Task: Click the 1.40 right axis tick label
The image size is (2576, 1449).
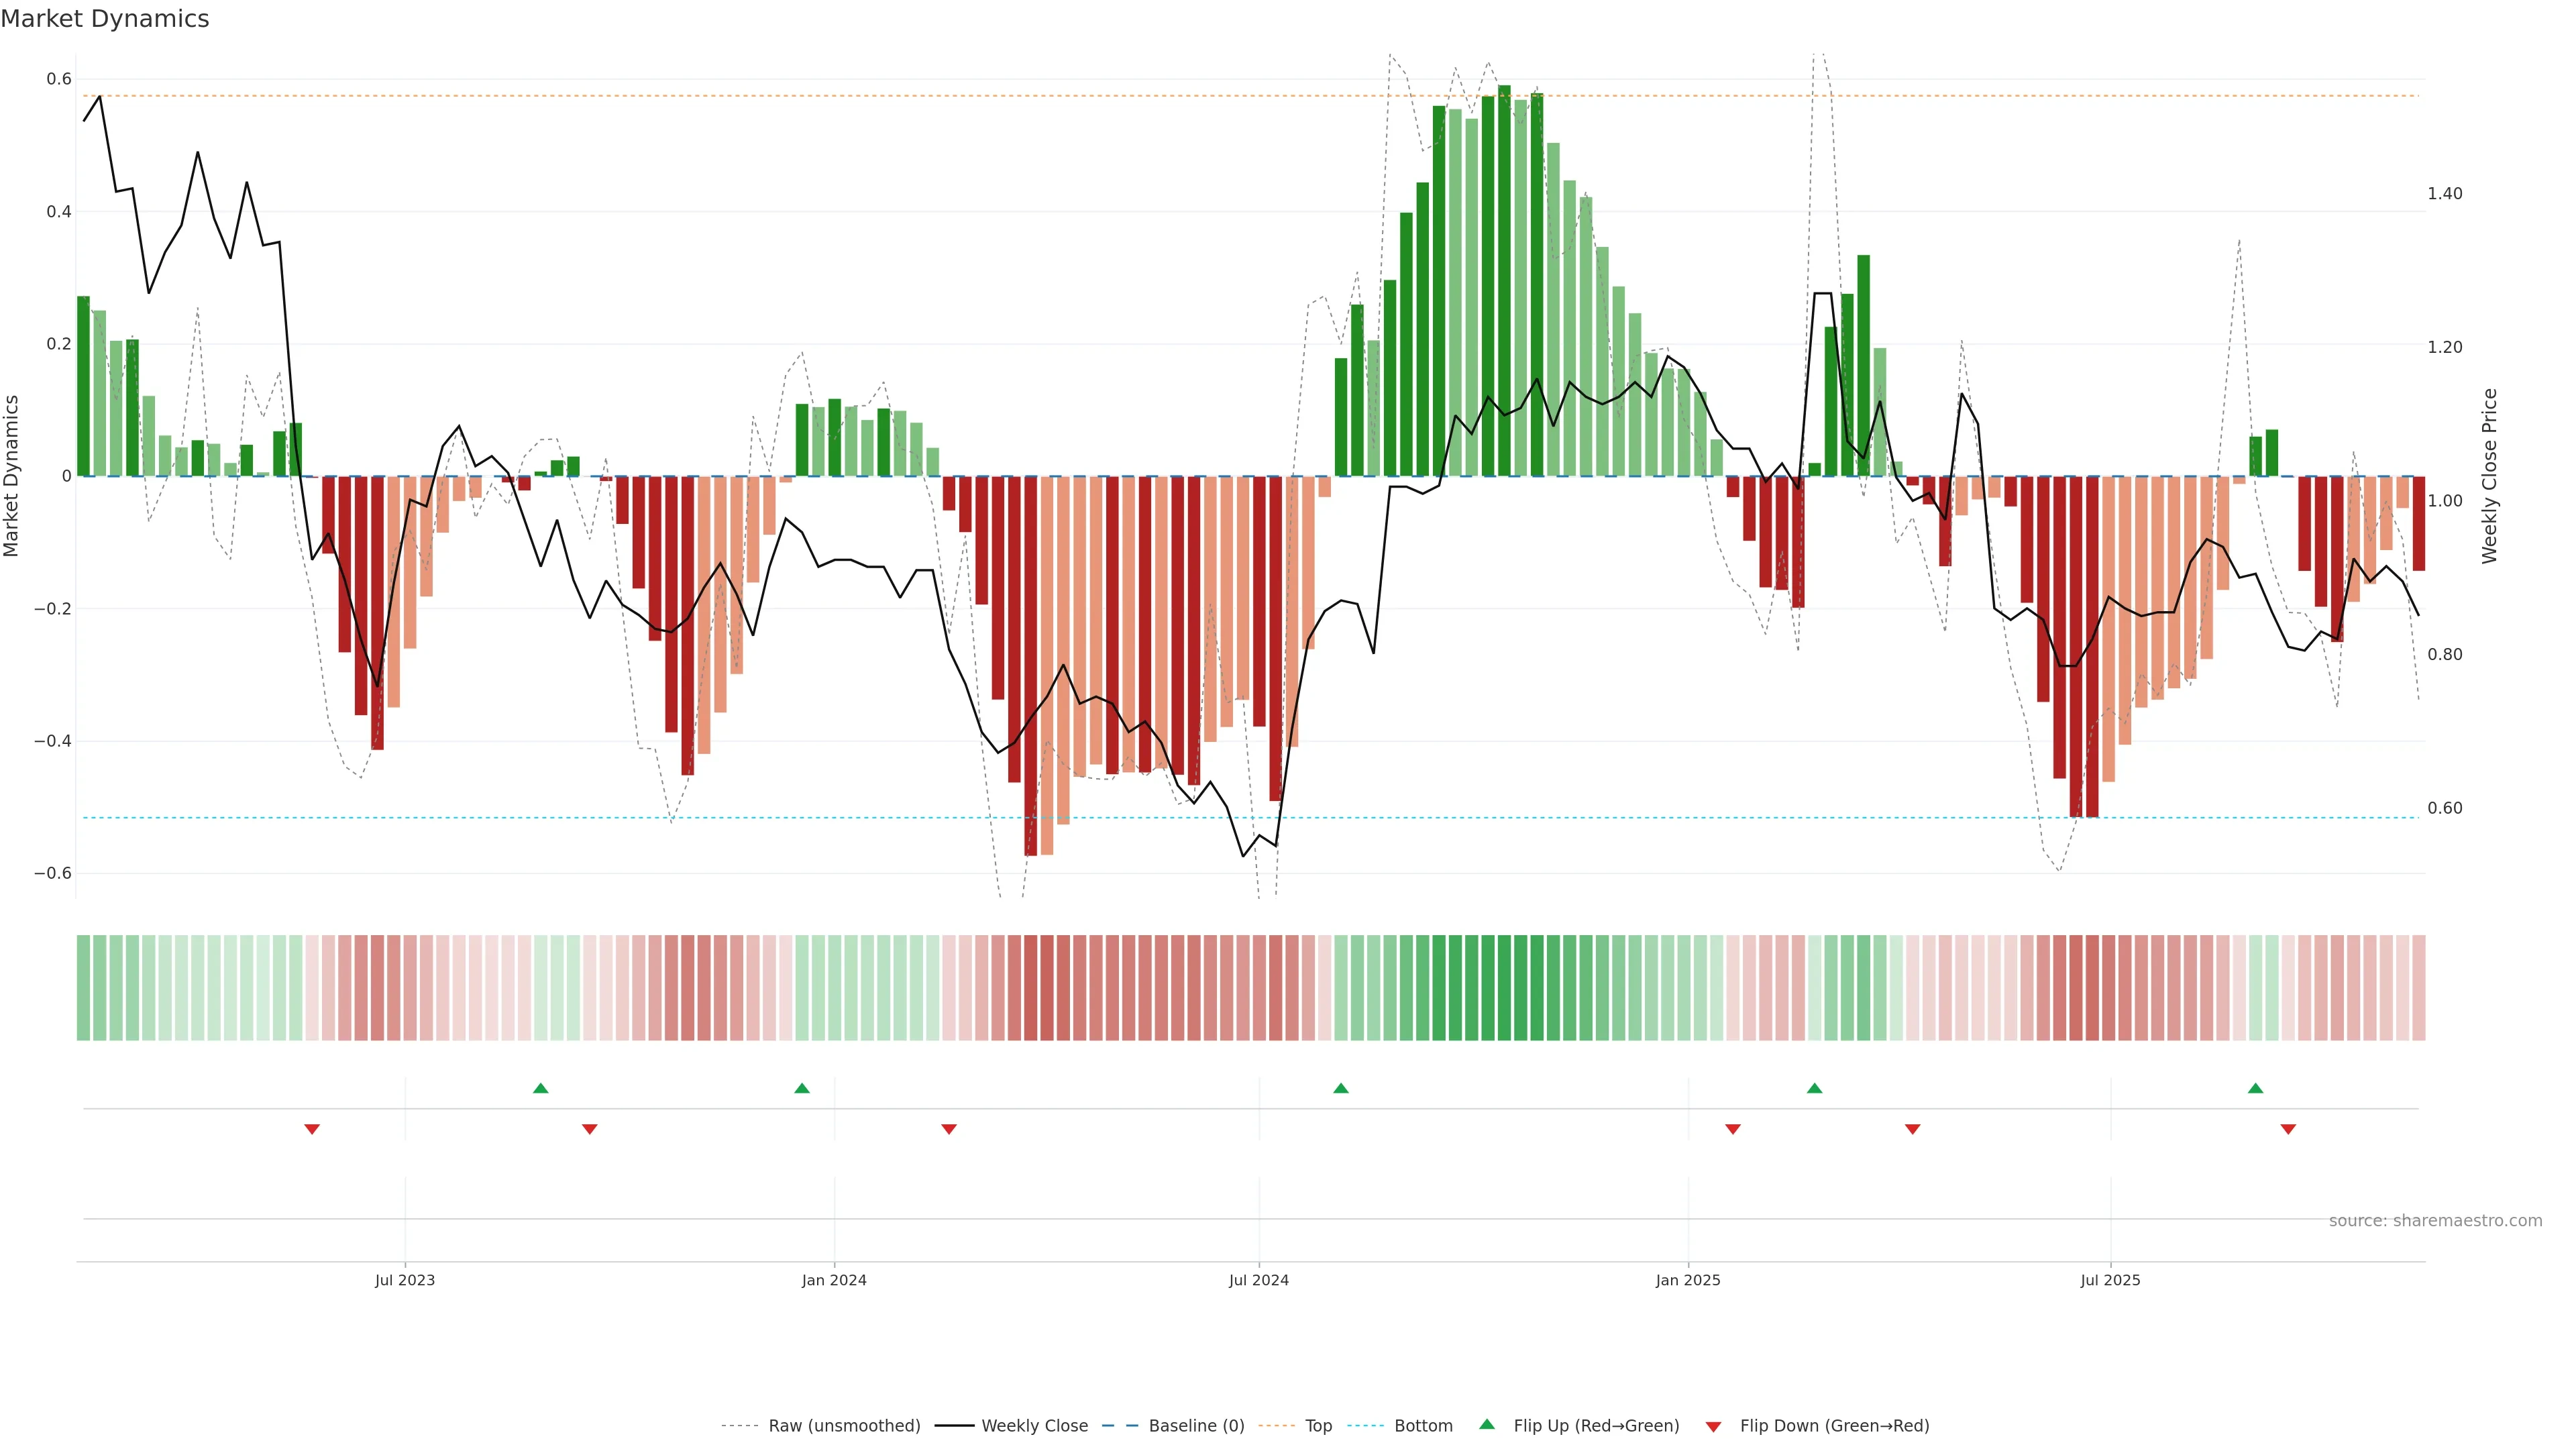Action: pyautogui.click(x=2444, y=194)
